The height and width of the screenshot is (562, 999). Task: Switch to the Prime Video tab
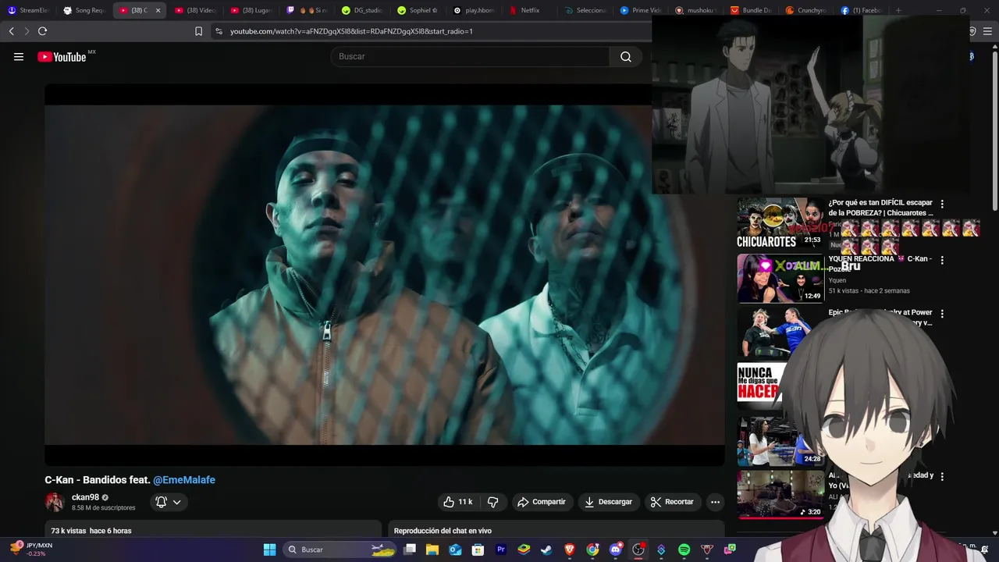[x=641, y=10]
